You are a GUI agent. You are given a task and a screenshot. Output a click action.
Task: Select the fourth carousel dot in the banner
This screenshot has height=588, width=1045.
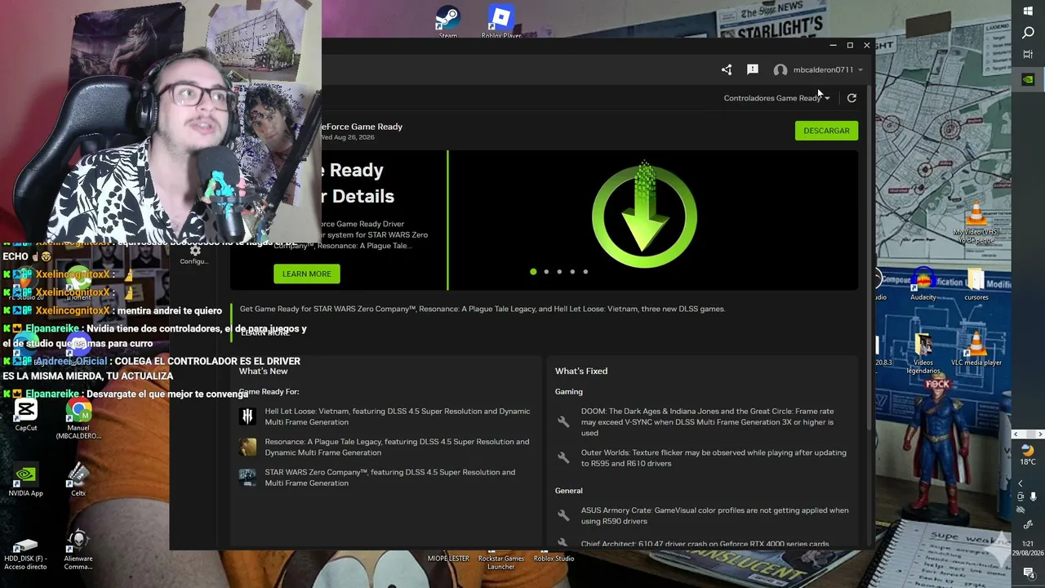click(x=572, y=272)
